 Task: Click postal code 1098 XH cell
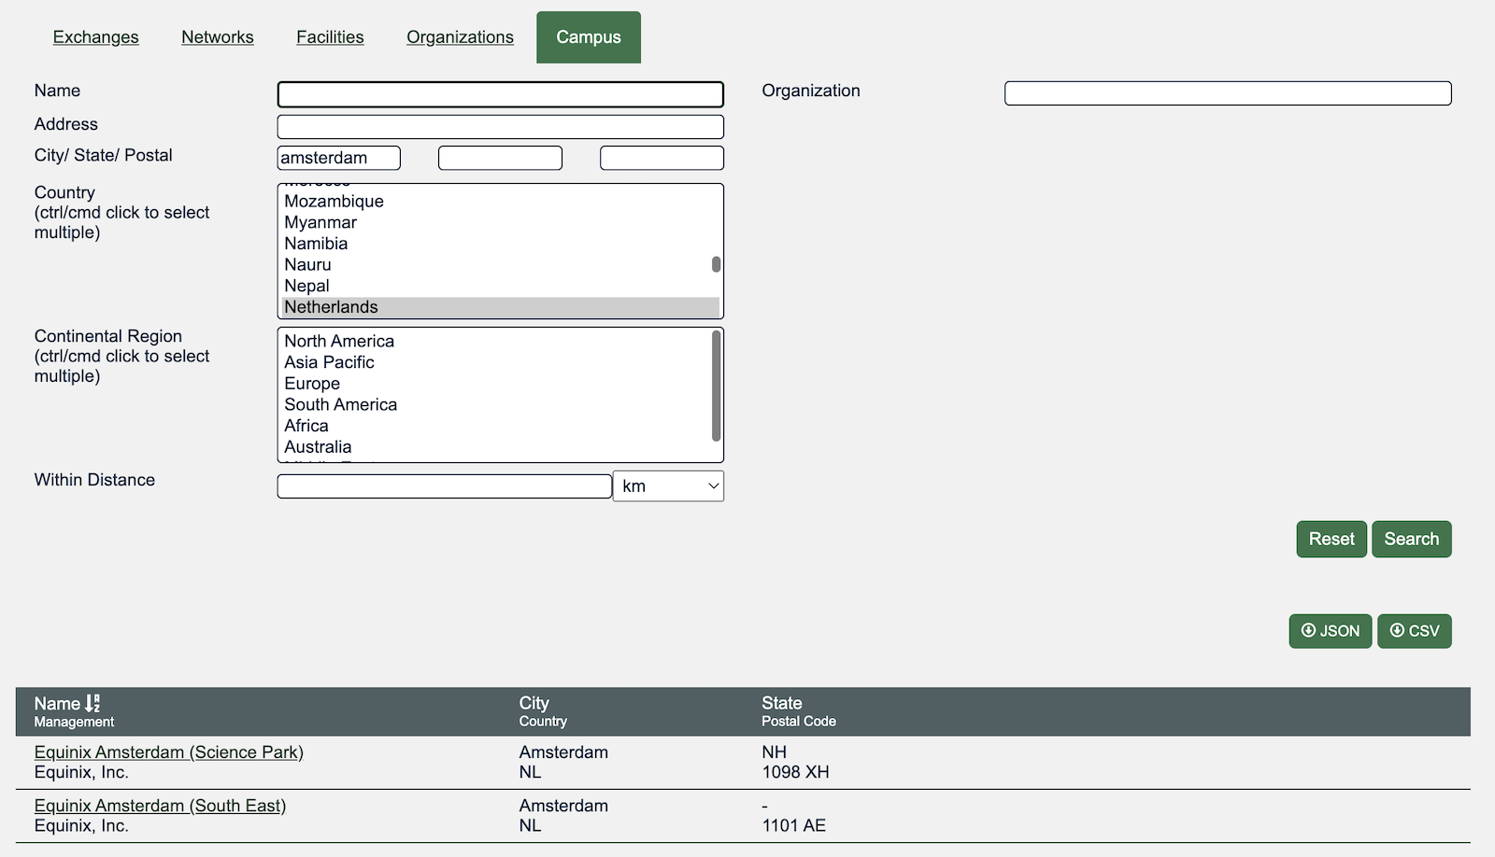click(795, 772)
